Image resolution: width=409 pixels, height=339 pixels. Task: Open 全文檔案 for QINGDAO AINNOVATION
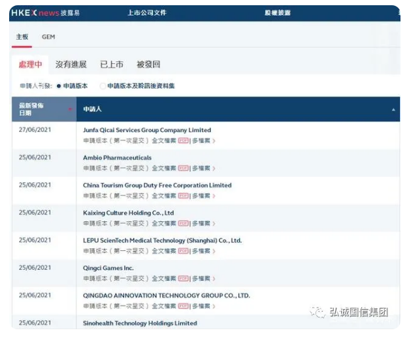click(x=164, y=306)
